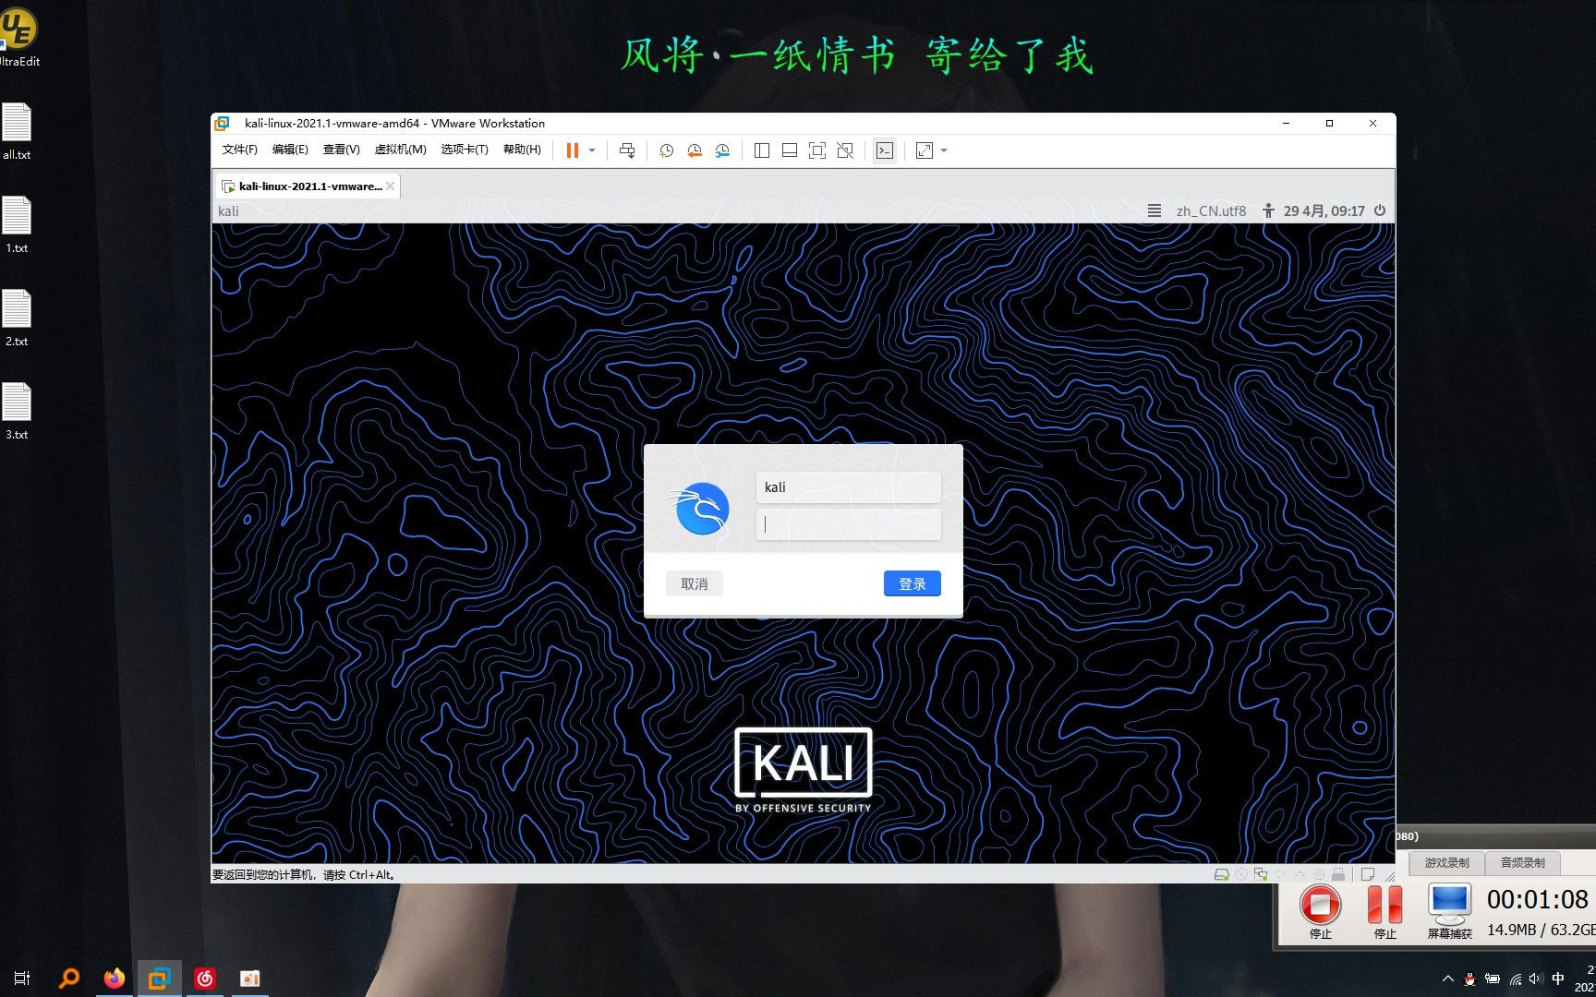Screen dimensions: 1596x997
Task: Click the Unity mode toolbar icon
Action: point(845,150)
